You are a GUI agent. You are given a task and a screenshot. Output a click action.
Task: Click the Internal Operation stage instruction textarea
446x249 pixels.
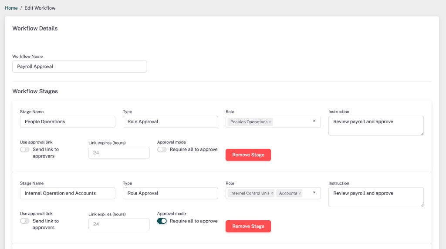(376, 197)
